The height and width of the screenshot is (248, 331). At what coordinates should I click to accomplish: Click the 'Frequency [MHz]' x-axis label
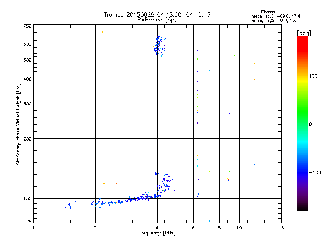pos(157,233)
